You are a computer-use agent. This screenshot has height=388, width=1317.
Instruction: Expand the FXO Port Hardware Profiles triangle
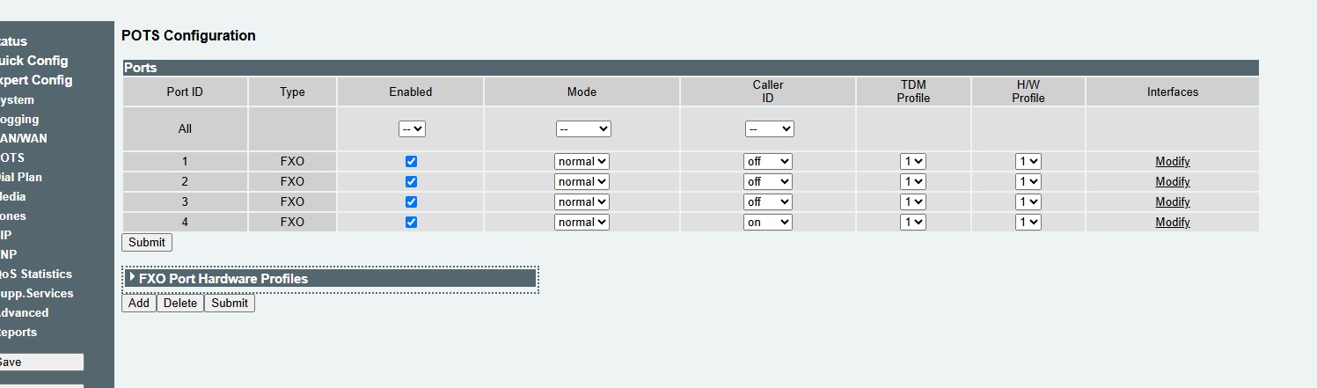[x=133, y=277]
